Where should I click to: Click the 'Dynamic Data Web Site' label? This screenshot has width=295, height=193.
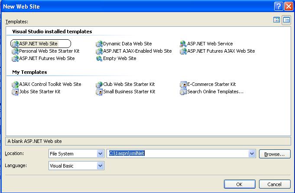[x=127, y=44]
